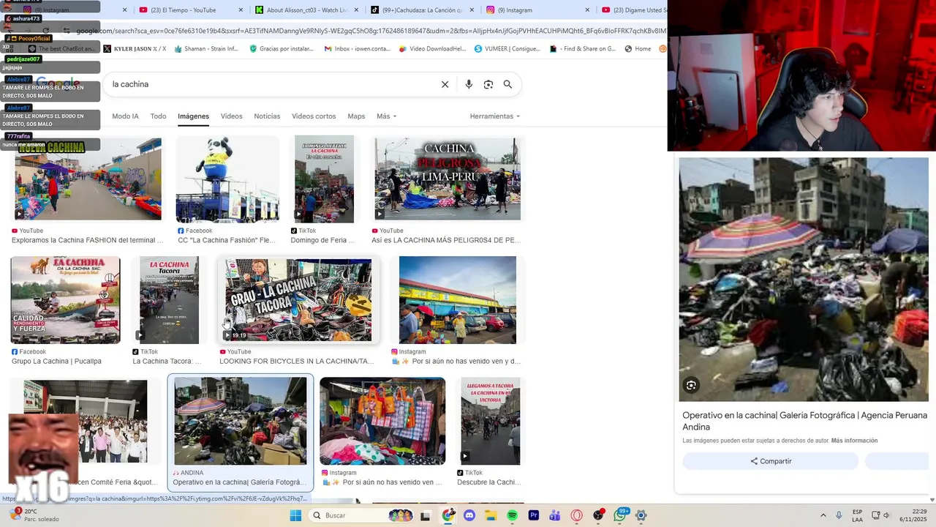The height and width of the screenshot is (527, 936).
Task: Open the Domingo de Feria TikTok thumbnail
Action: [324, 179]
